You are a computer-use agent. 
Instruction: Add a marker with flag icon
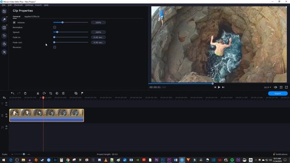pyautogui.click(x=82, y=93)
